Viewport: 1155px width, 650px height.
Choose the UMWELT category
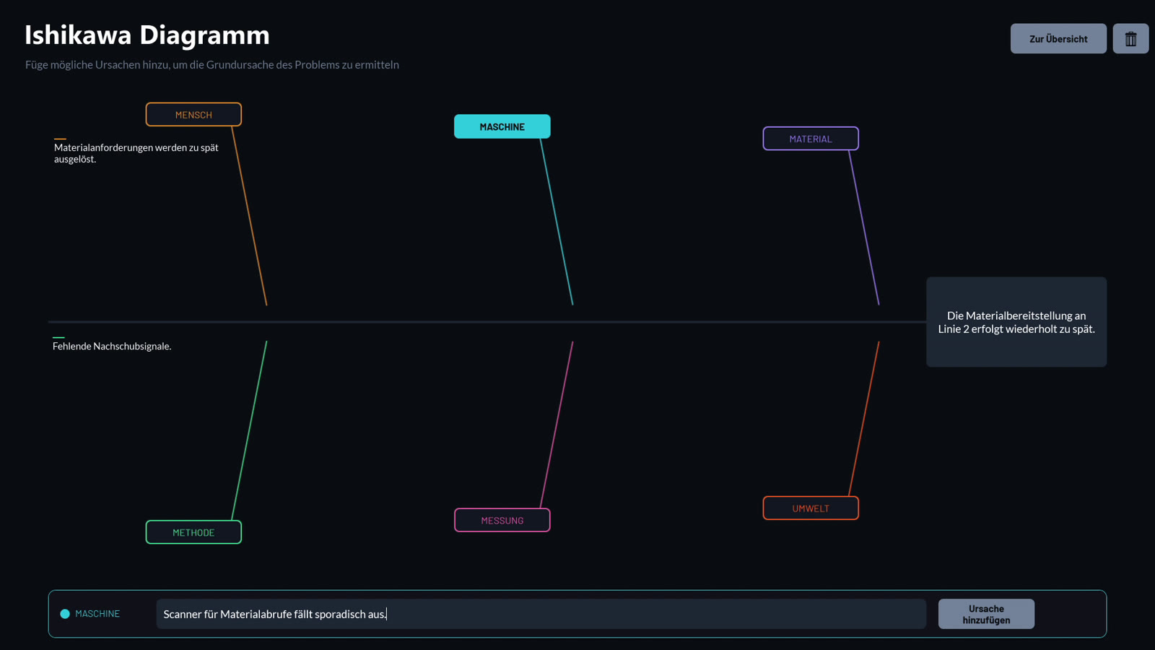[x=811, y=508]
